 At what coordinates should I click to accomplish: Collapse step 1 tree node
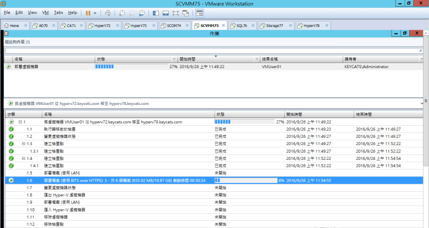(x=20, y=122)
